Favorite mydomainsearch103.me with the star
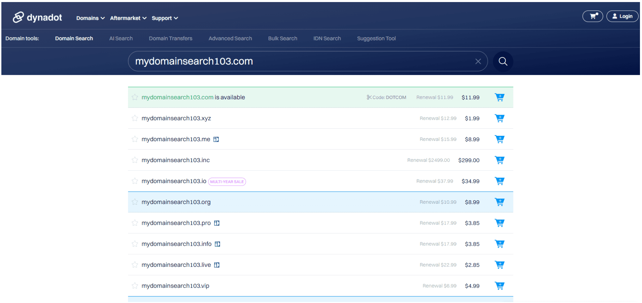The image size is (642, 303). coord(135,139)
